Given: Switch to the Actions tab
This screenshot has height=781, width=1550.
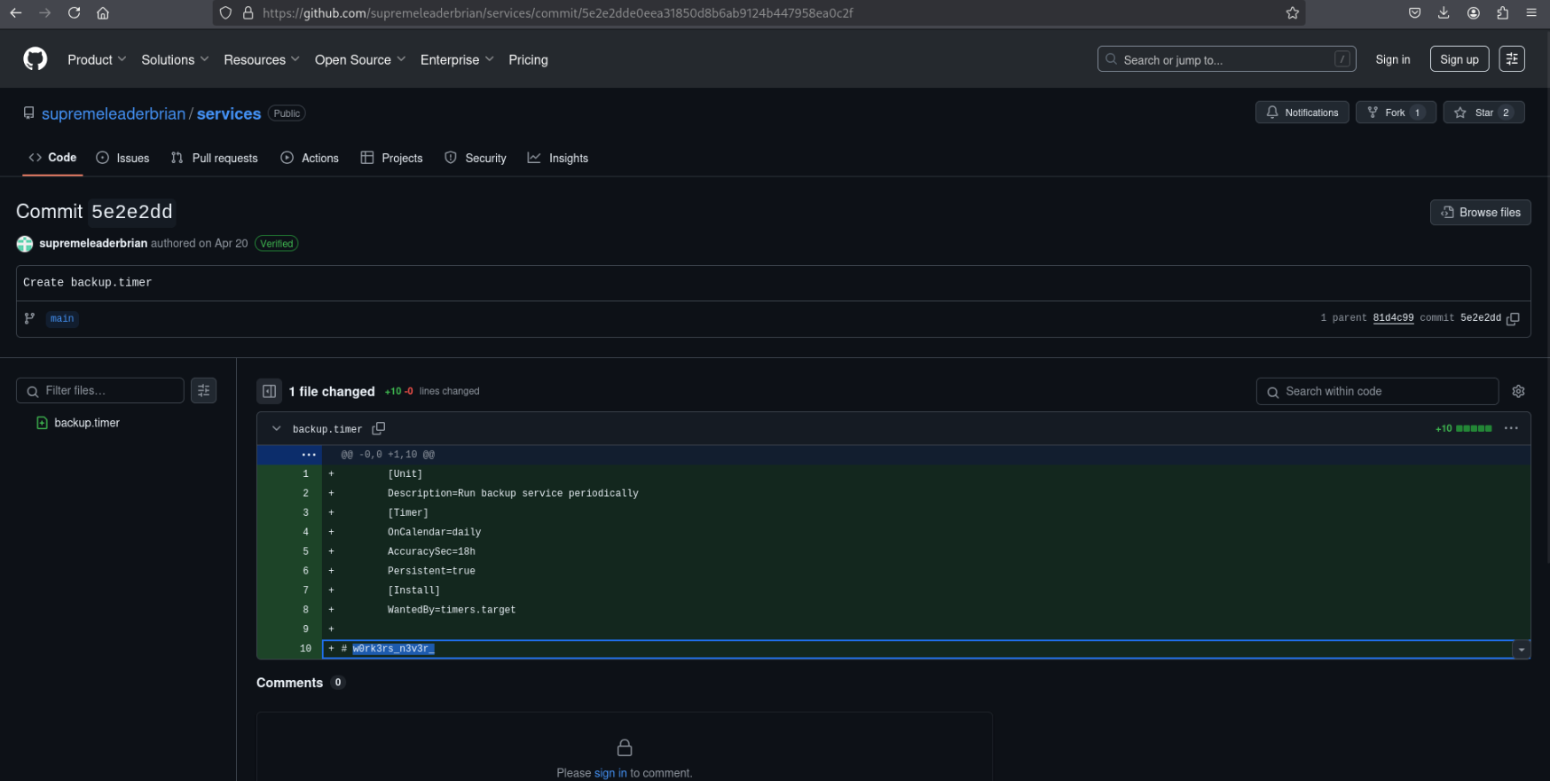Looking at the screenshot, I should 310,158.
